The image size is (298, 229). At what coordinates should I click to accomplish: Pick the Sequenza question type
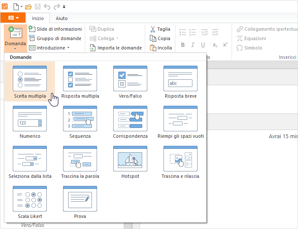(x=80, y=122)
